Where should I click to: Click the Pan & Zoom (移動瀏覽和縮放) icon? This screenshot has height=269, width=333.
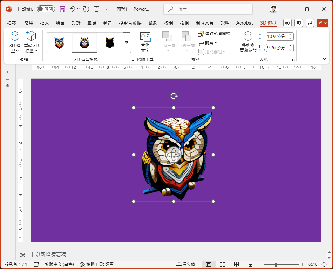248,36
